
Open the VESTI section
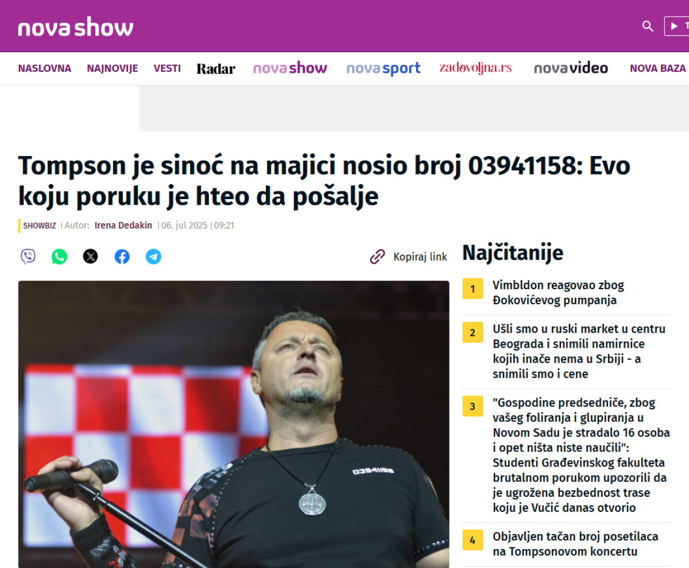(167, 68)
